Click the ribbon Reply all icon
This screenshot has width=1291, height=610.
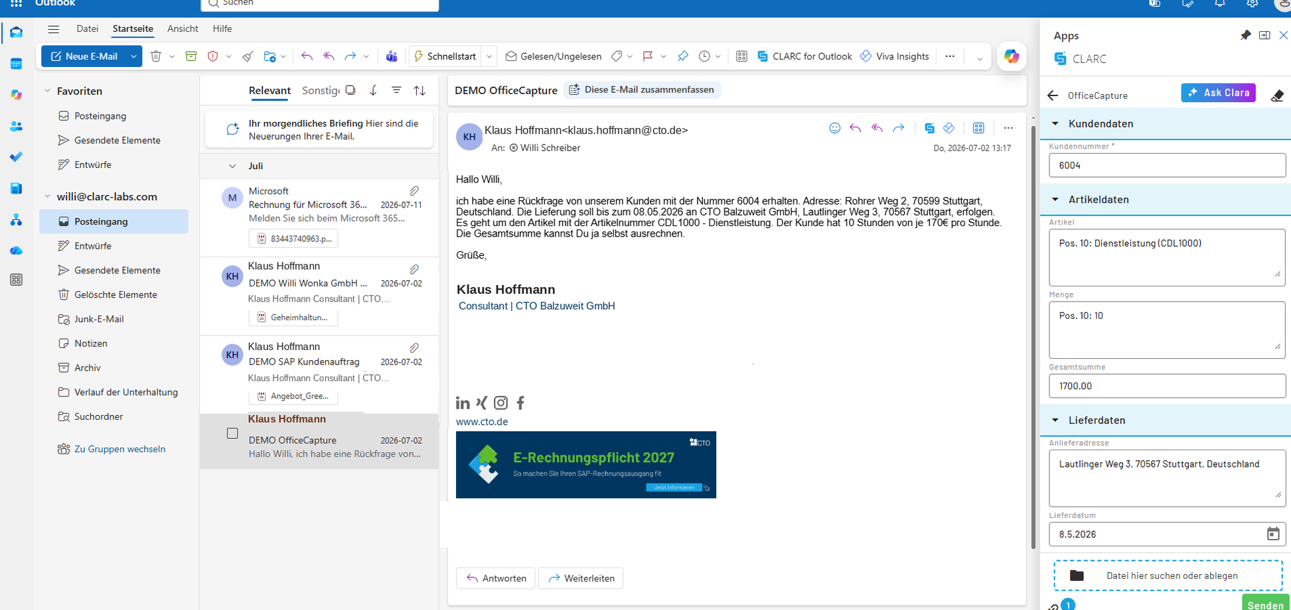pos(329,56)
